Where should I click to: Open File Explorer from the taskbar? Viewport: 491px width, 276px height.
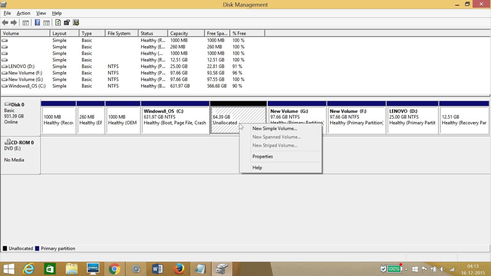(x=71, y=269)
